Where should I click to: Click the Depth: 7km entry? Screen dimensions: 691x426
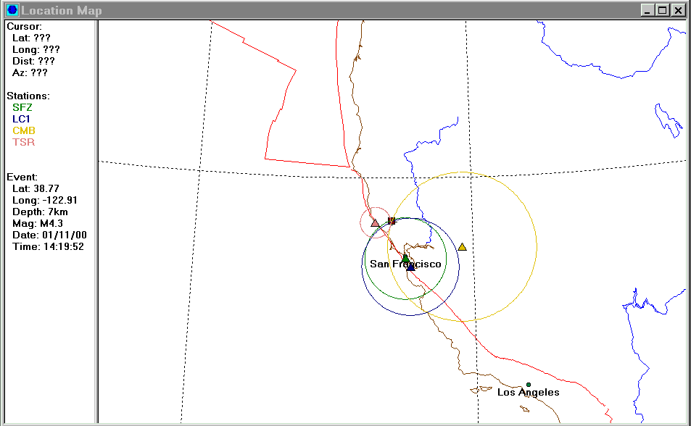point(40,212)
